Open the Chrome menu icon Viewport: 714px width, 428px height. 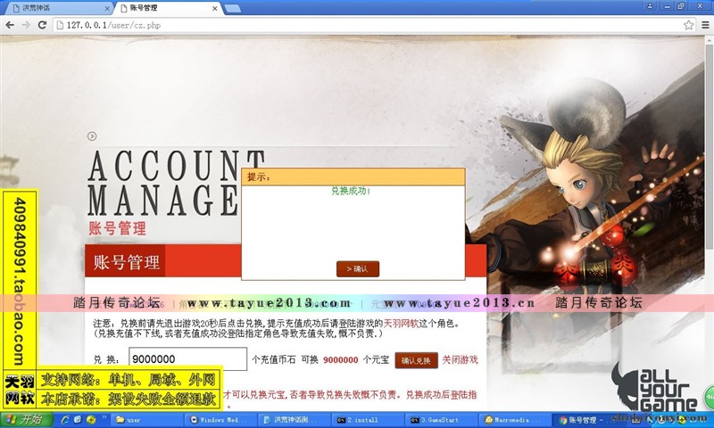click(x=704, y=25)
